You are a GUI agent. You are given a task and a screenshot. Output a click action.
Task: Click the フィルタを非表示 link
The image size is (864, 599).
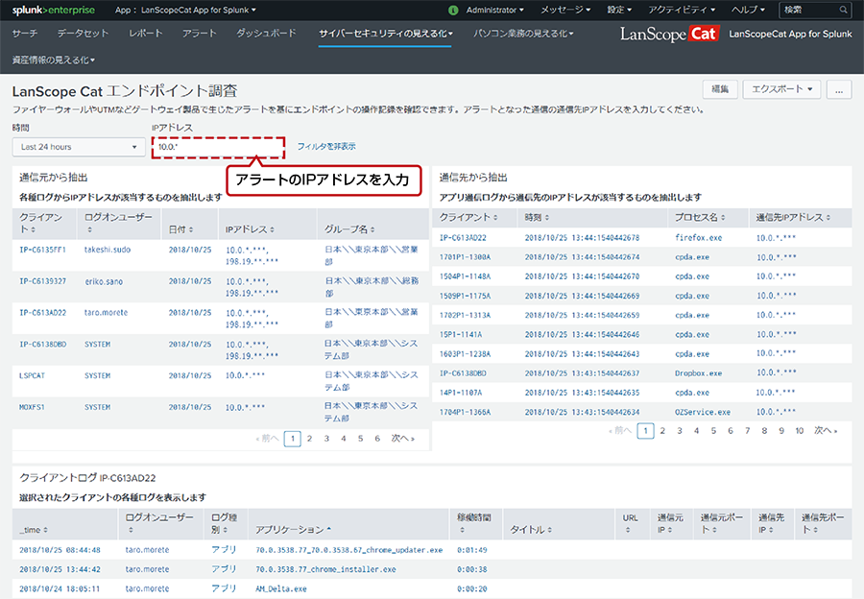coord(326,147)
